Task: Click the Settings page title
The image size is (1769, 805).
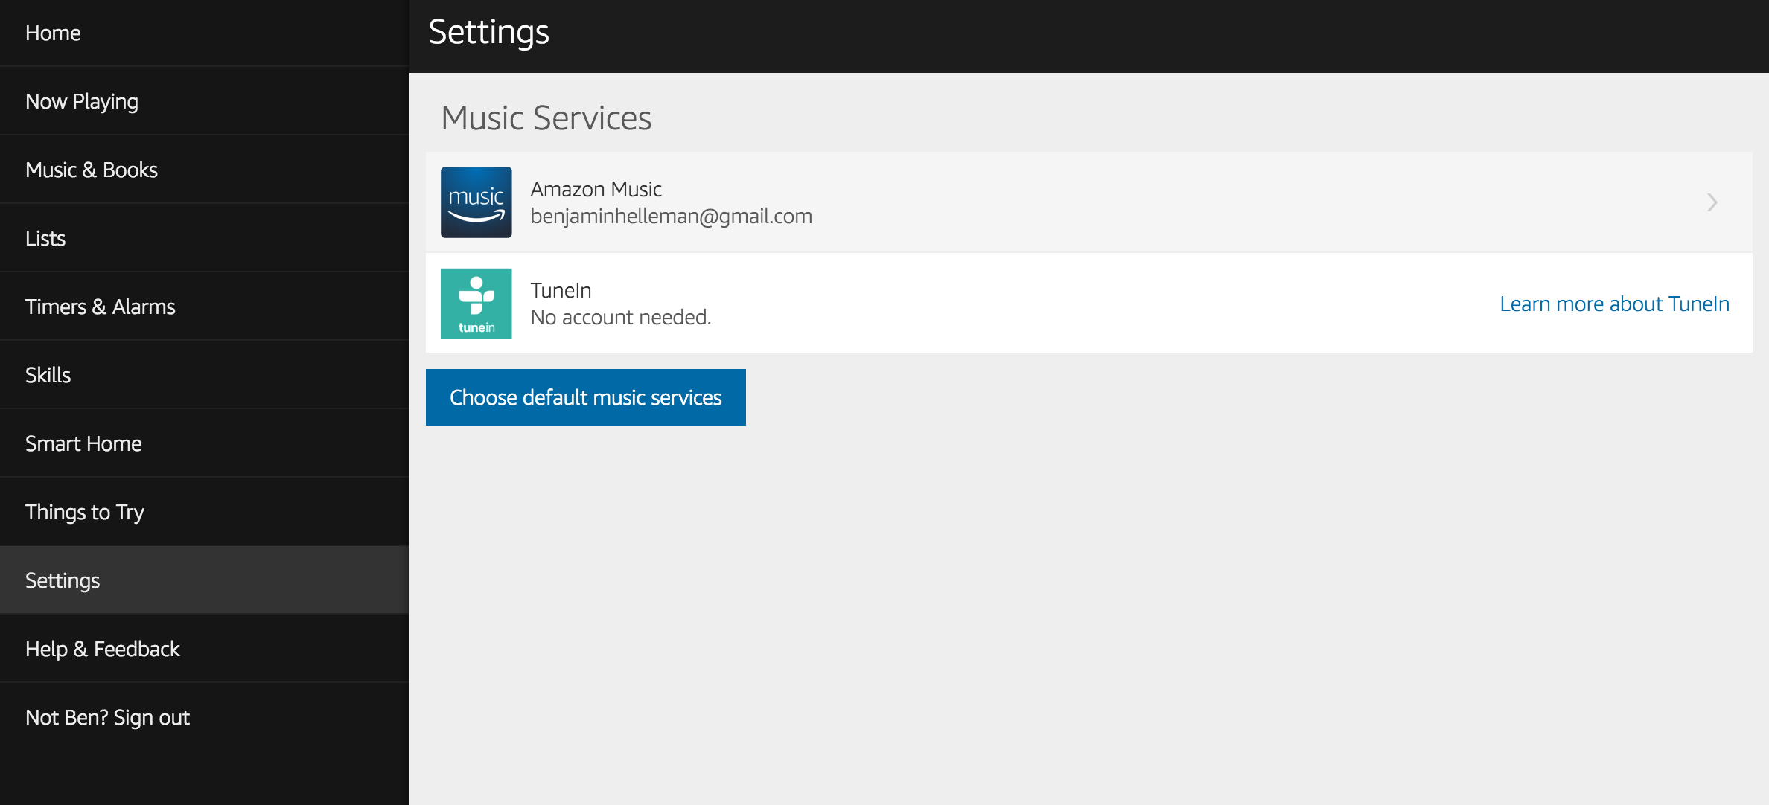Action: (488, 33)
